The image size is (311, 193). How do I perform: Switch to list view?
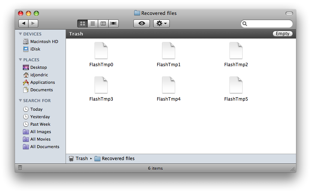click(x=93, y=24)
